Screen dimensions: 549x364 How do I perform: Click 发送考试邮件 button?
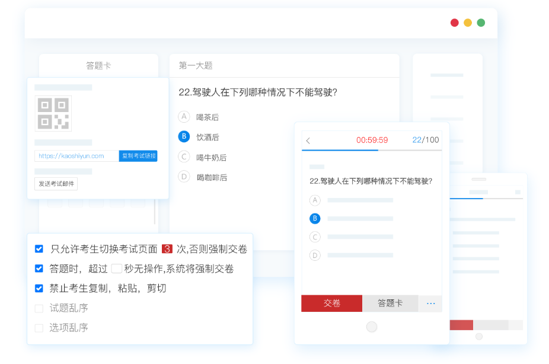[56, 184]
